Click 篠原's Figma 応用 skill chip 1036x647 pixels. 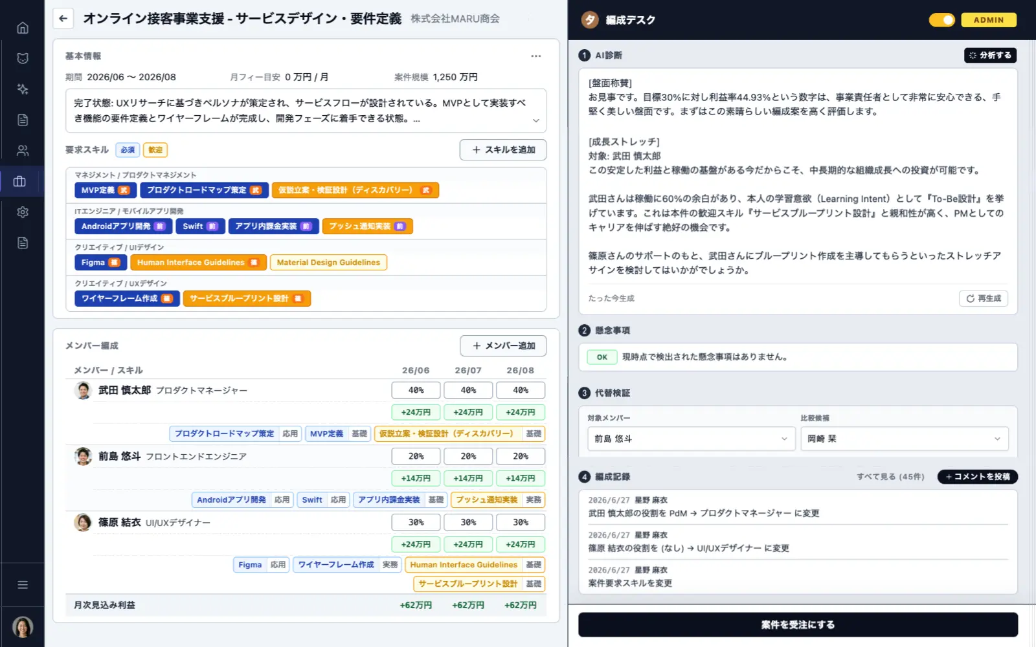pos(261,565)
